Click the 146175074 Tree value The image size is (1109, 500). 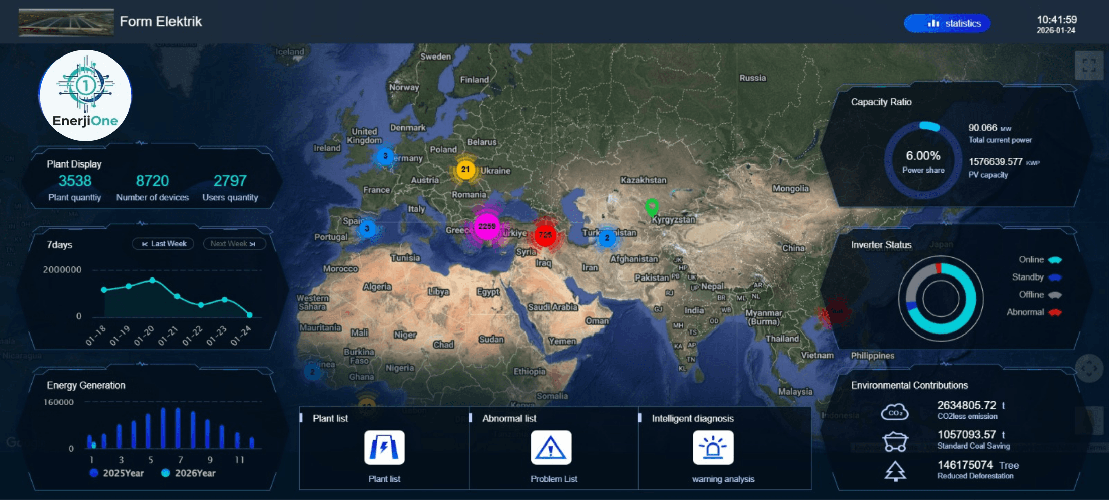tap(978, 465)
